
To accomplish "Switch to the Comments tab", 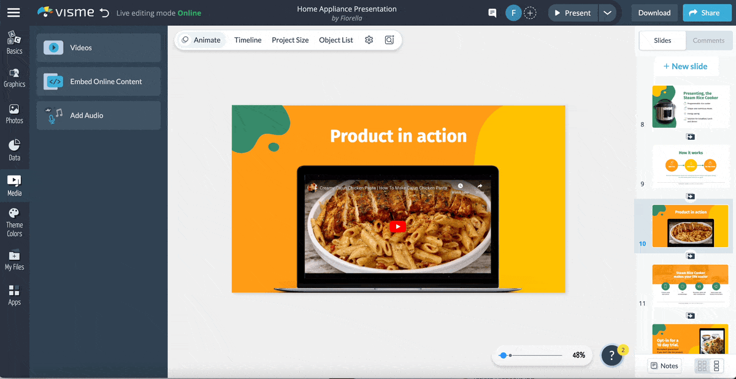I will (x=709, y=40).
